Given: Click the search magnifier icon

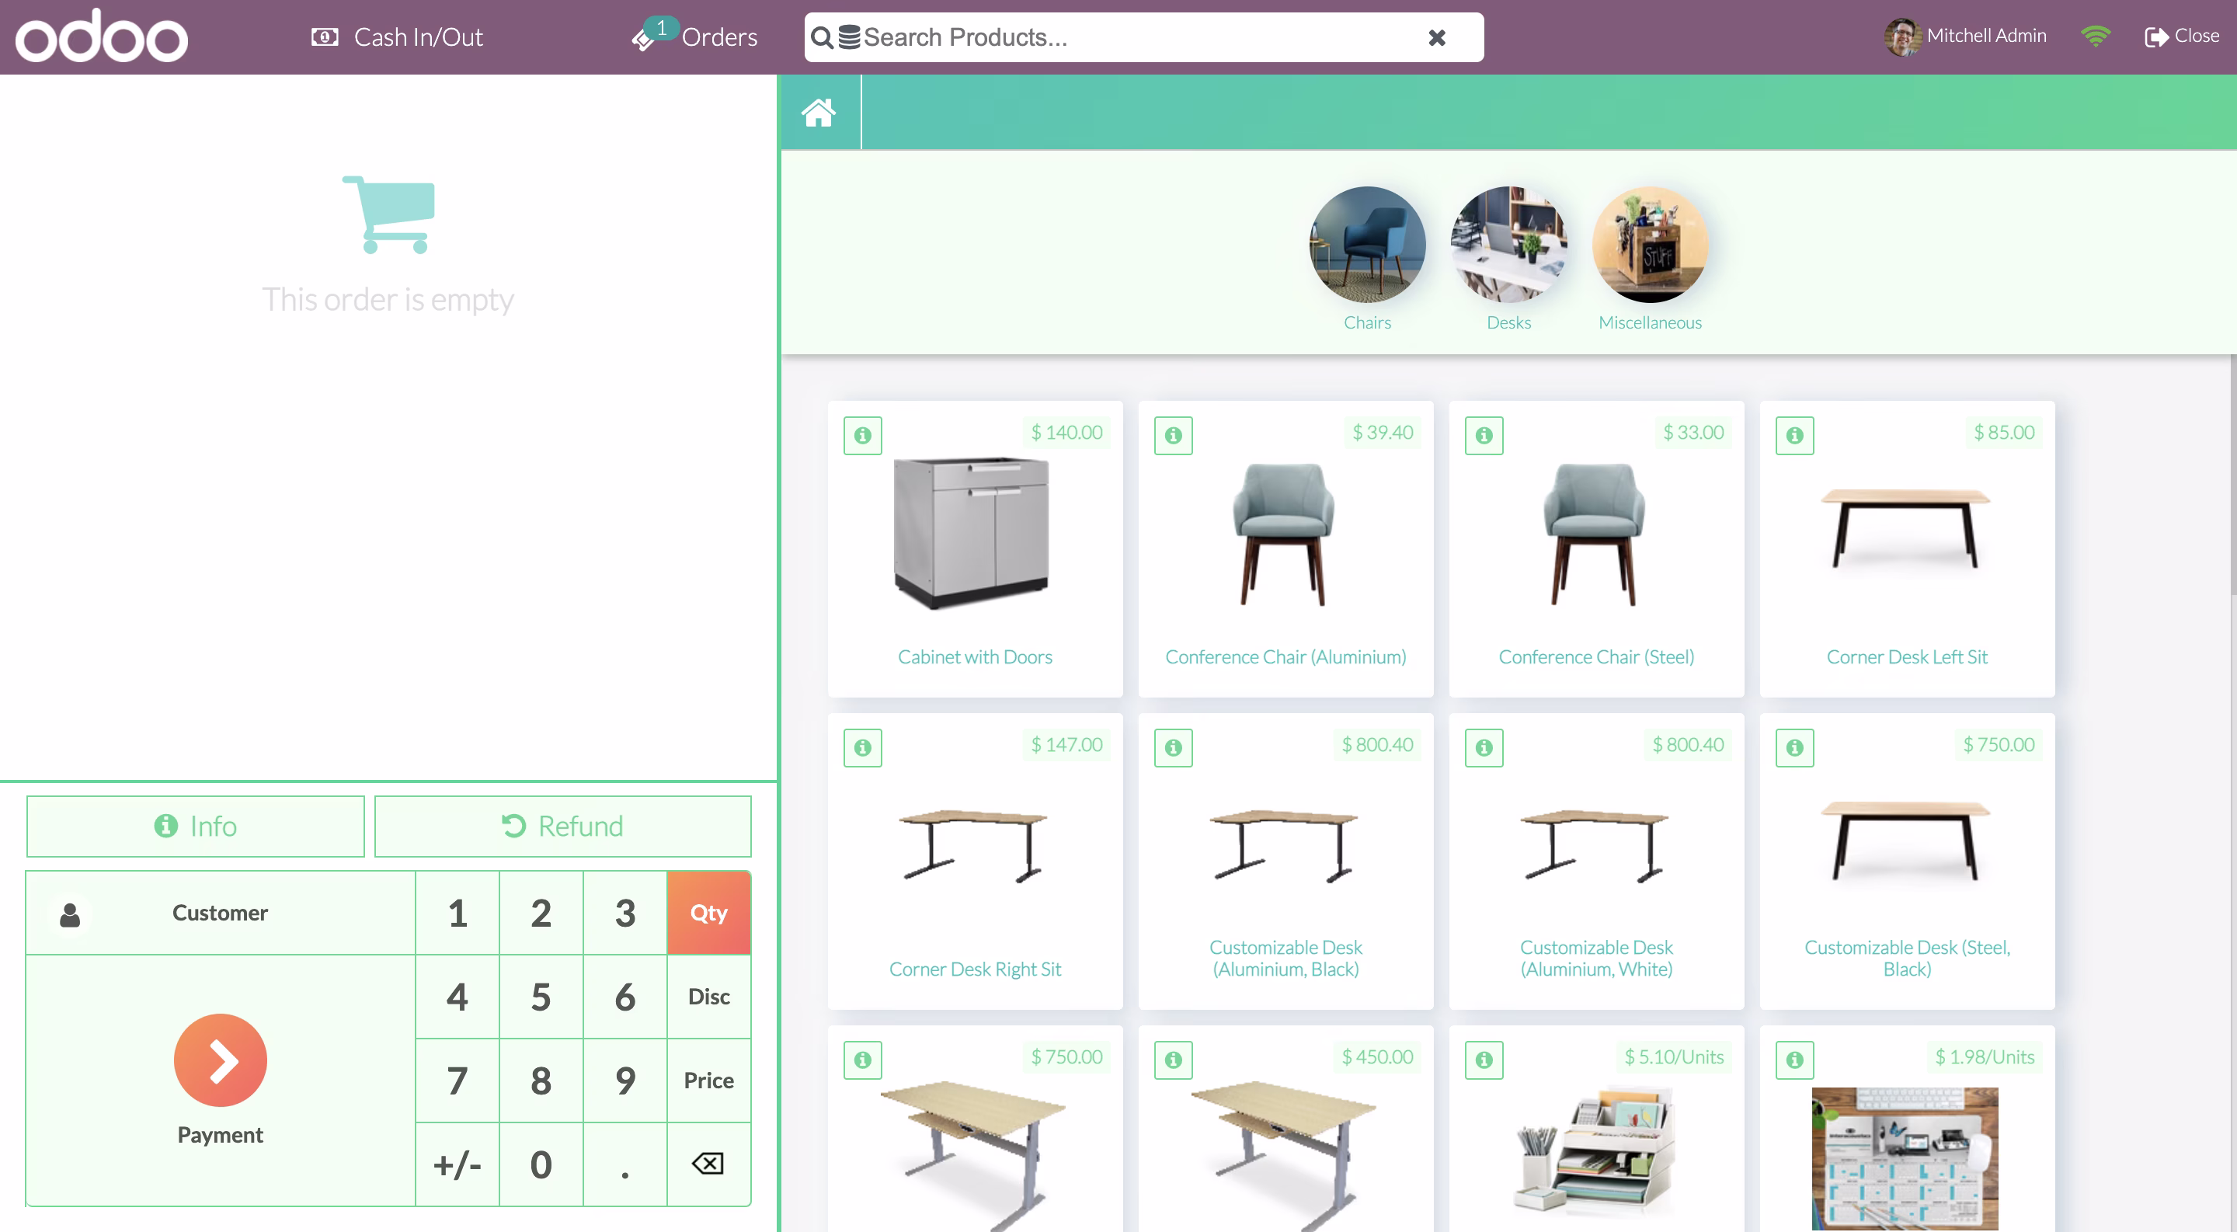Looking at the screenshot, I should tap(821, 37).
